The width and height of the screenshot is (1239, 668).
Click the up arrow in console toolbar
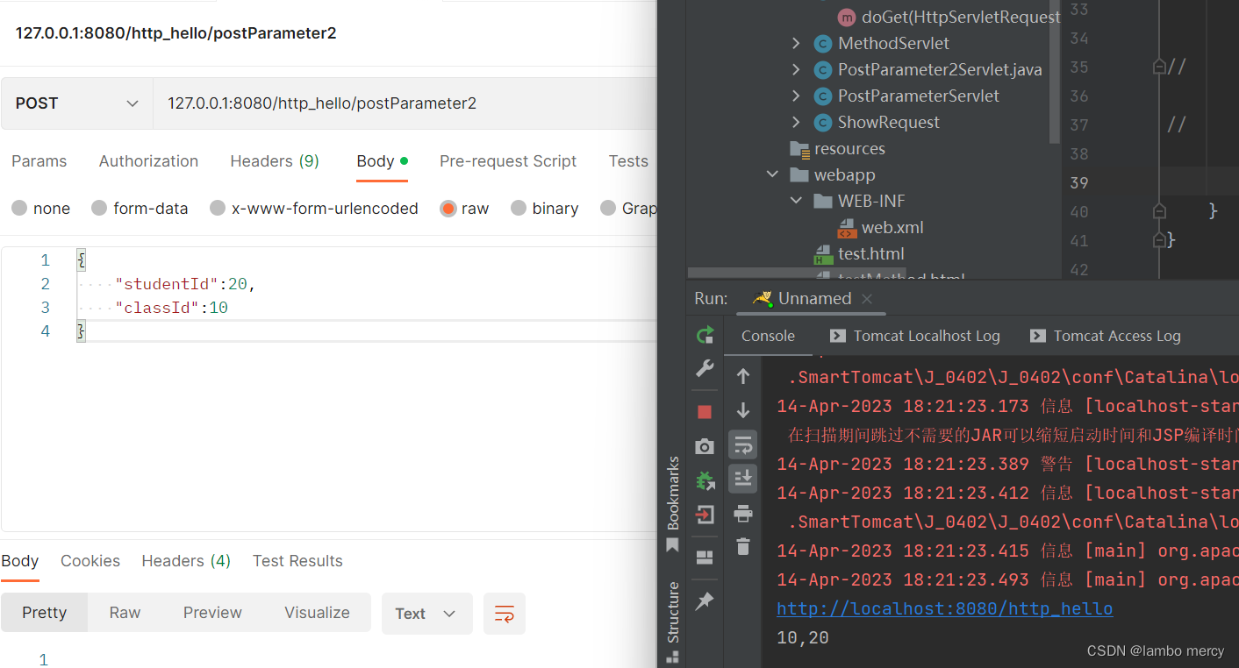(743, 376)
